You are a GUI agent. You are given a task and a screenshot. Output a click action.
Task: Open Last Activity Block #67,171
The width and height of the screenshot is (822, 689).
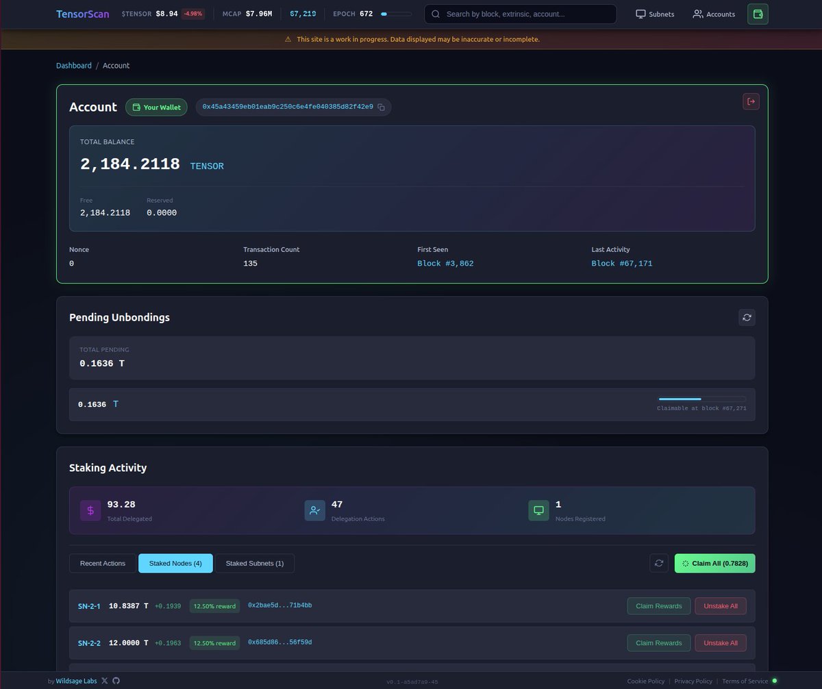point(622,264)
